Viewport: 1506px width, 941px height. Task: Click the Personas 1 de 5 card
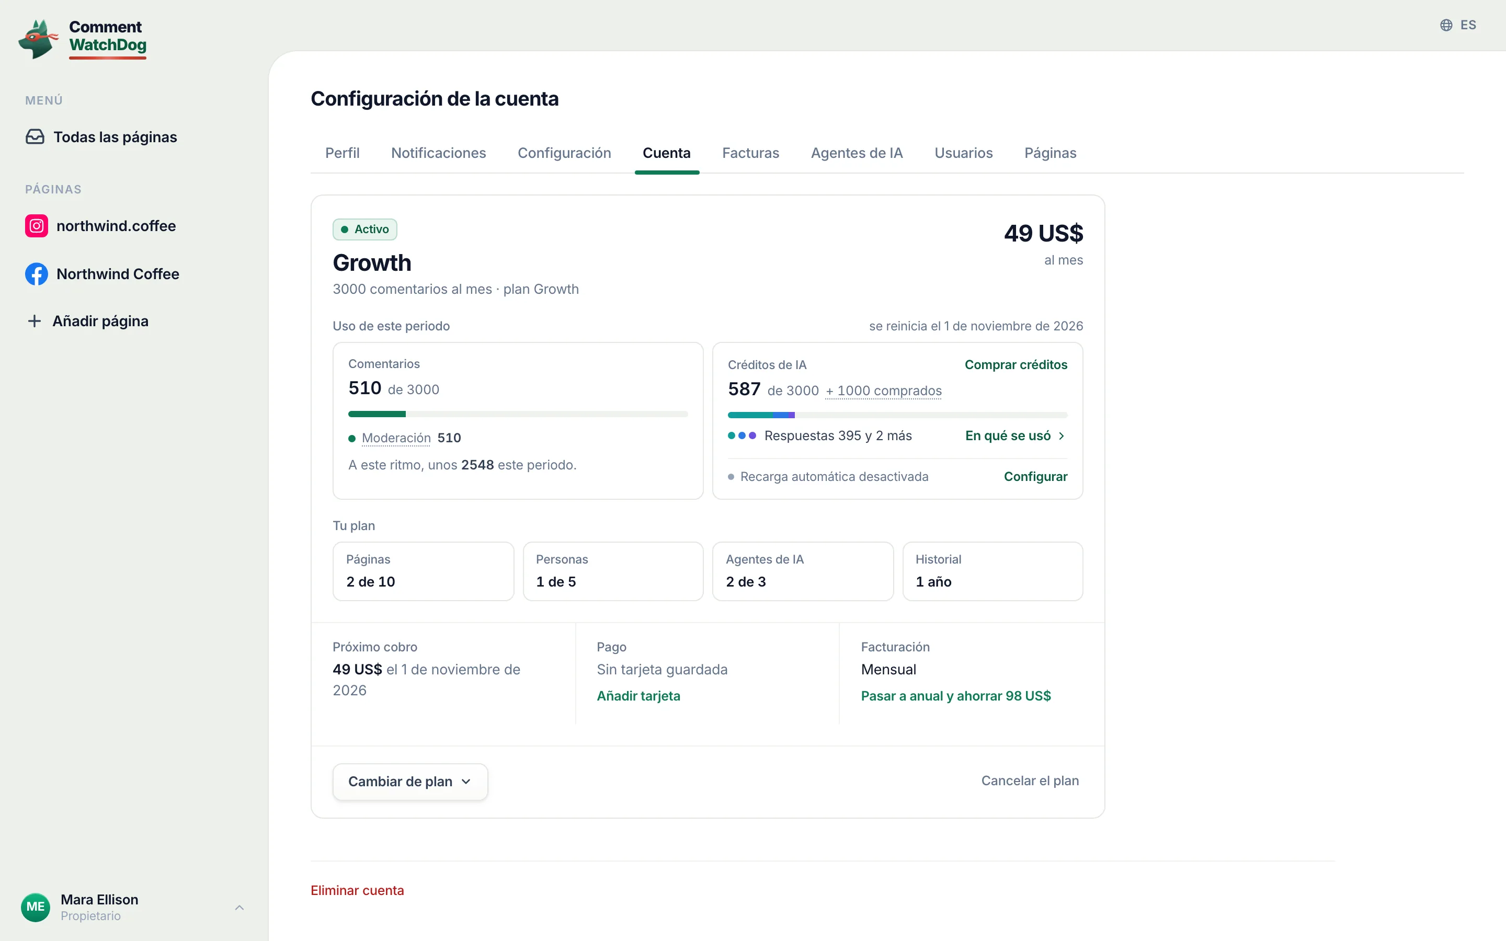[x=613, y=571]
